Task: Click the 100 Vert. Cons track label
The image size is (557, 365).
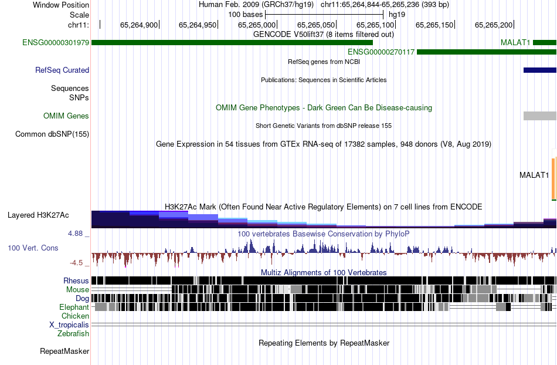Action: (x=33, y=248)
